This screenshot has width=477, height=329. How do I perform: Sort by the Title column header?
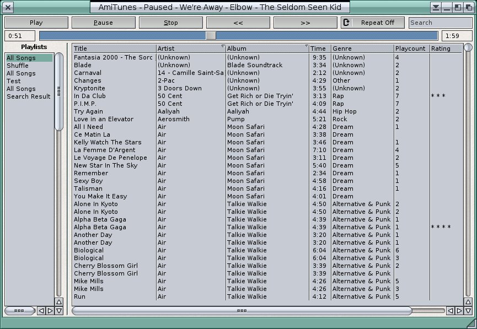114,48
